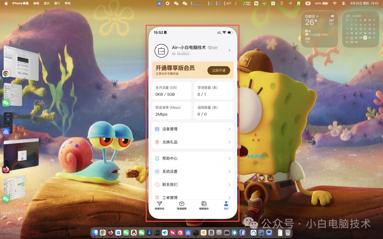Click the Wi-Fi icon in the menu bar

click(x=335, y=3)
